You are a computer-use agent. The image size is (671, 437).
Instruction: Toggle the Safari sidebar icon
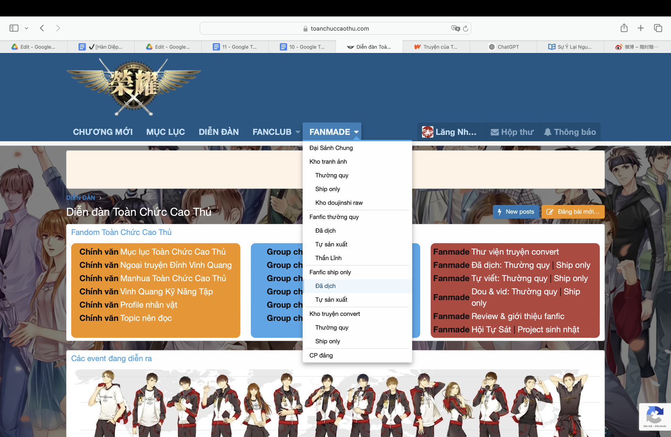click(x=14, y=28)
